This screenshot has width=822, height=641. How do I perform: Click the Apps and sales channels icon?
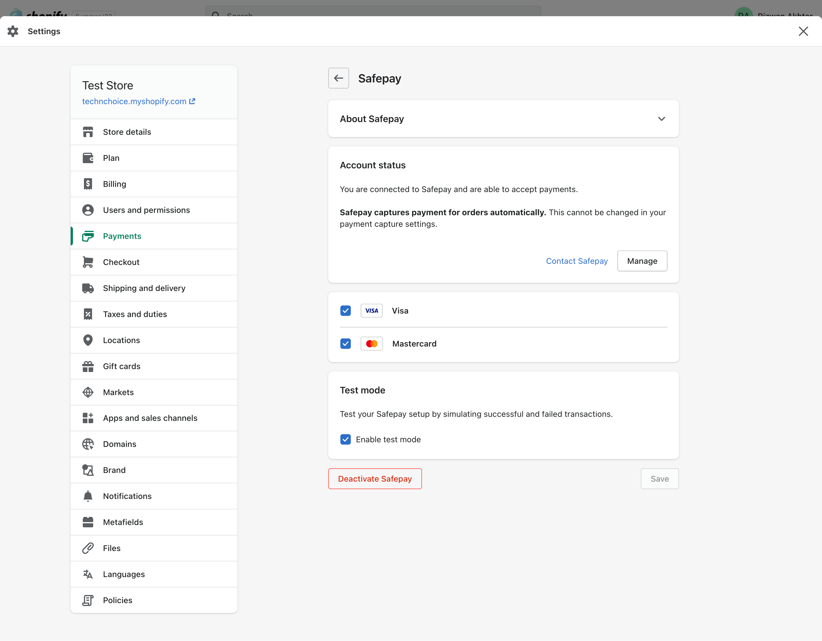(x=88, y=418)
